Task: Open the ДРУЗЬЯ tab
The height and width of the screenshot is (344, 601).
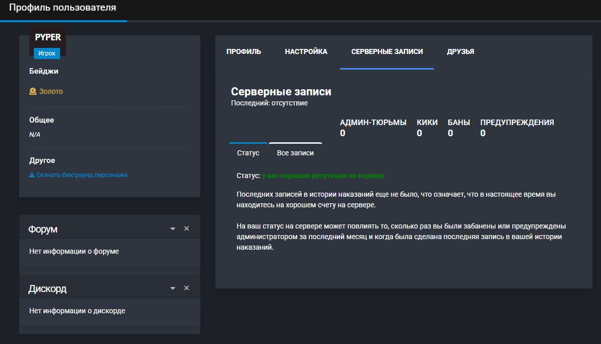Action: [x=460, y=51]
